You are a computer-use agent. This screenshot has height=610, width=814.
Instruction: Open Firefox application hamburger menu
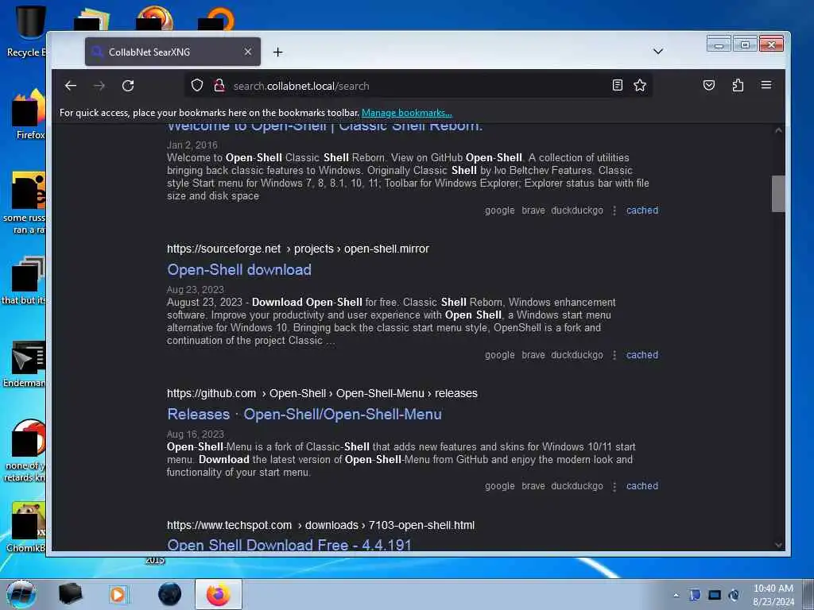coord(766,85)
